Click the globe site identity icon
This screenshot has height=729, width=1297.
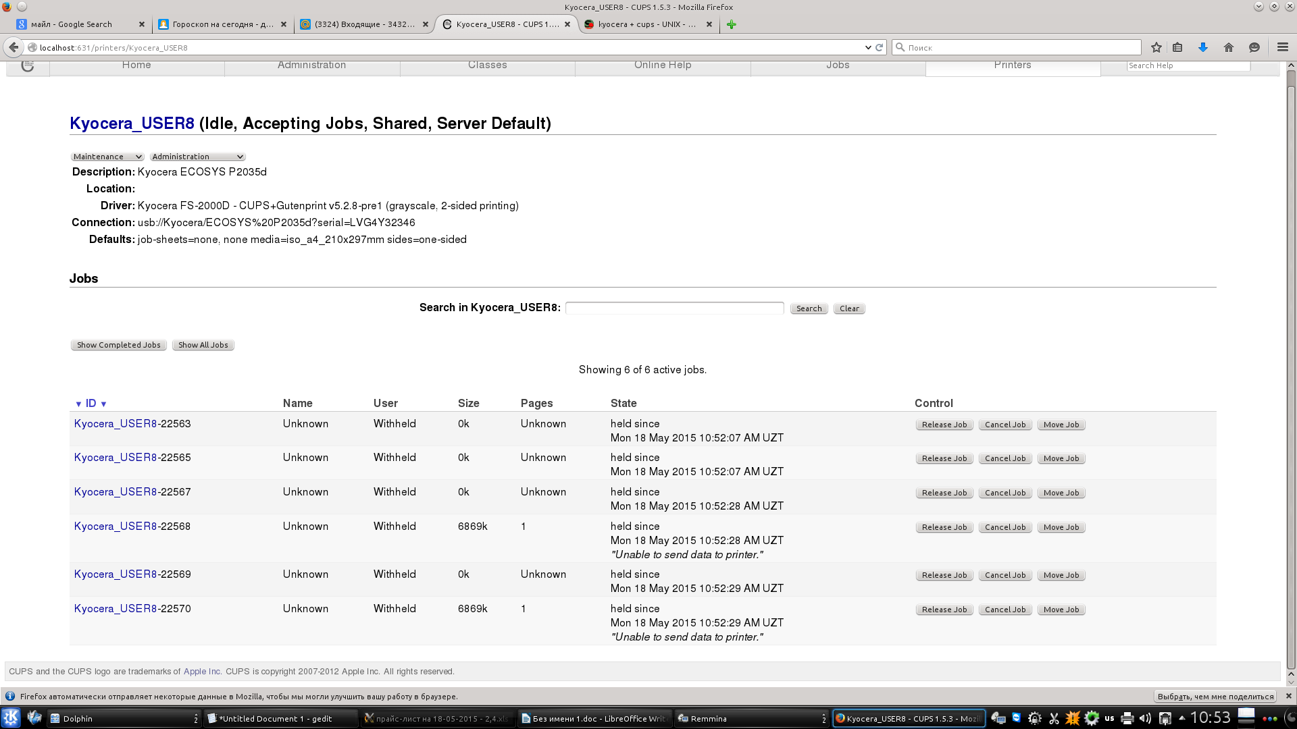click(x=32, y=47)
